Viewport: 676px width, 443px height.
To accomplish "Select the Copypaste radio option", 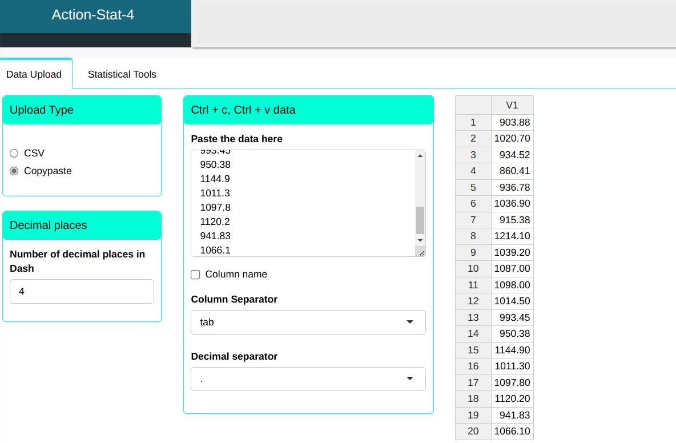I will pyautogui.click(x=15, y=171).
